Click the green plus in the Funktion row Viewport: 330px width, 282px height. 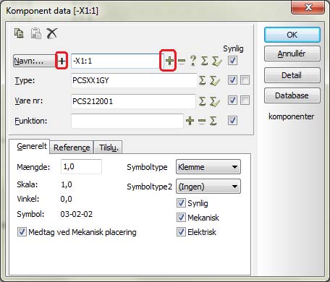[x=190, y=120]
